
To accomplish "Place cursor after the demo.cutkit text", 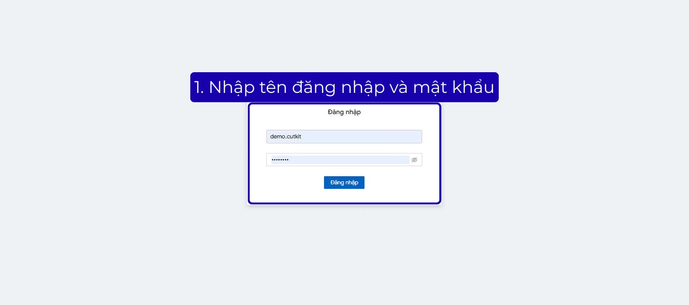I will 302,136.
